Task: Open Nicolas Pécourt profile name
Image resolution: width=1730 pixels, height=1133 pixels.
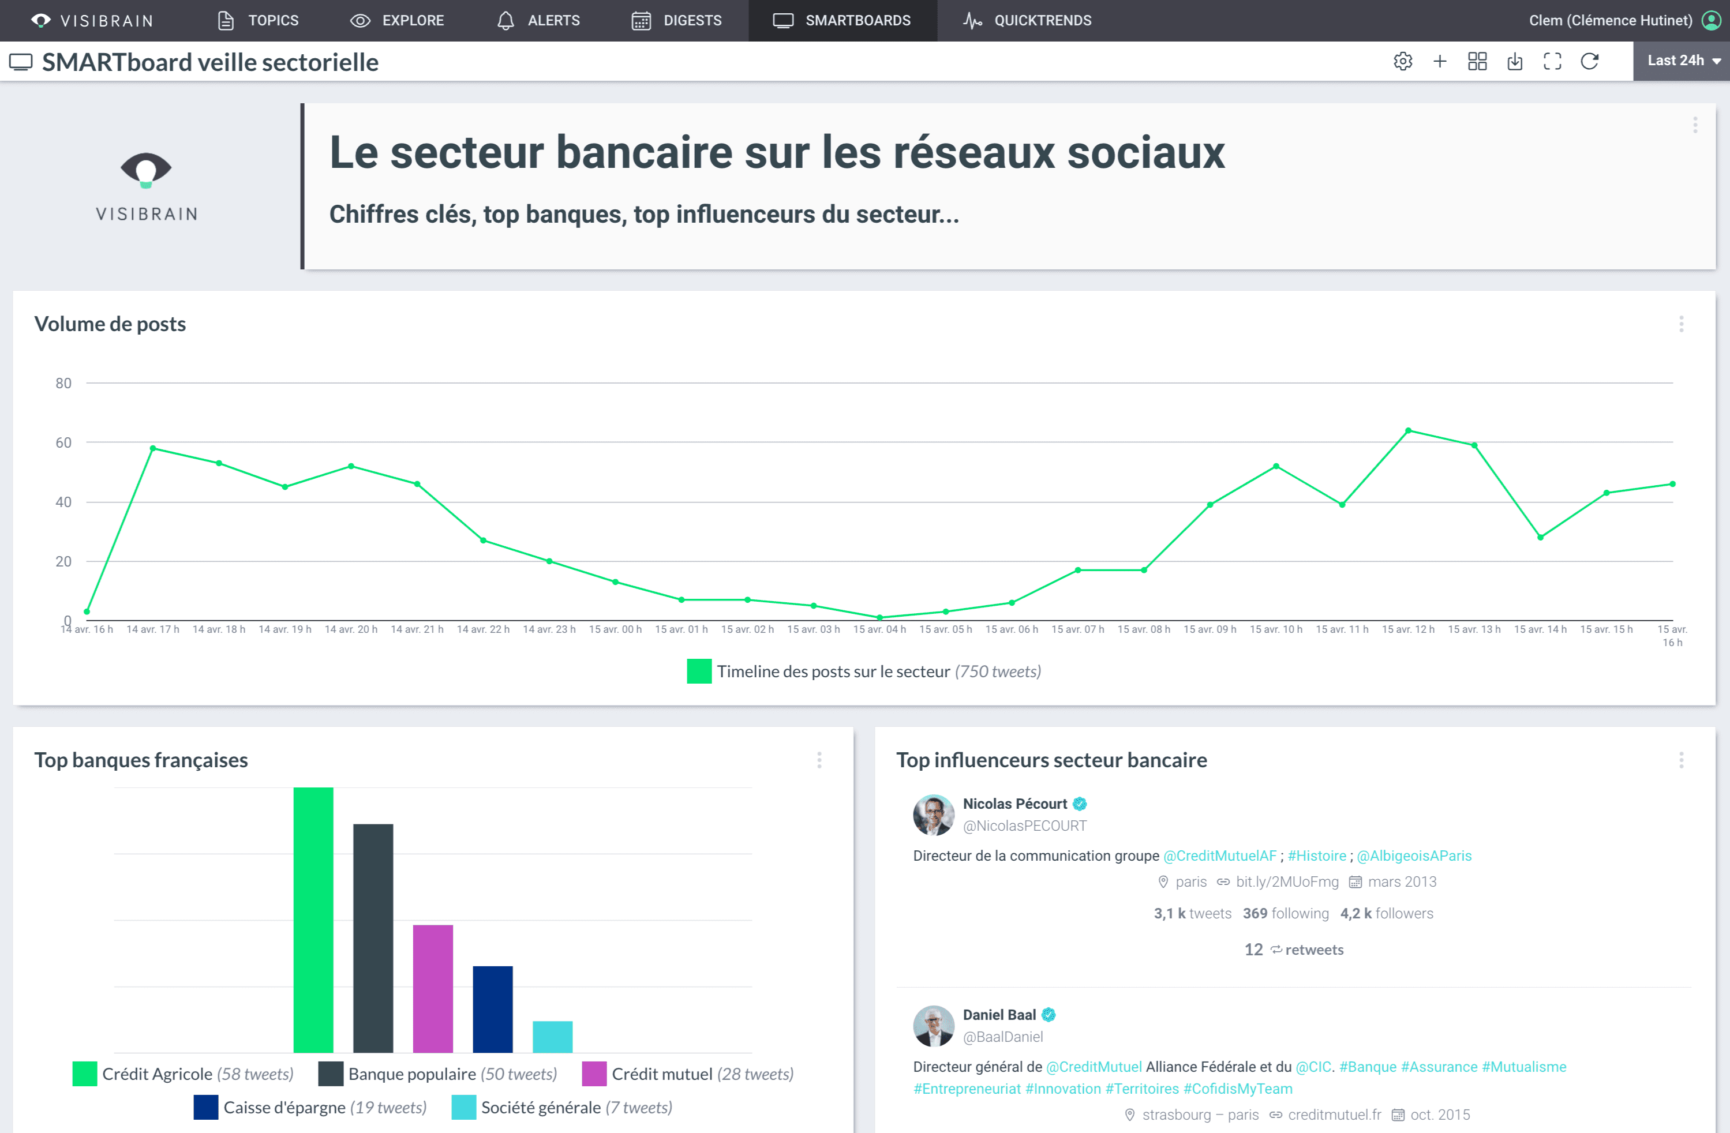Action: pyautogui.click(x=1014, y=804)
